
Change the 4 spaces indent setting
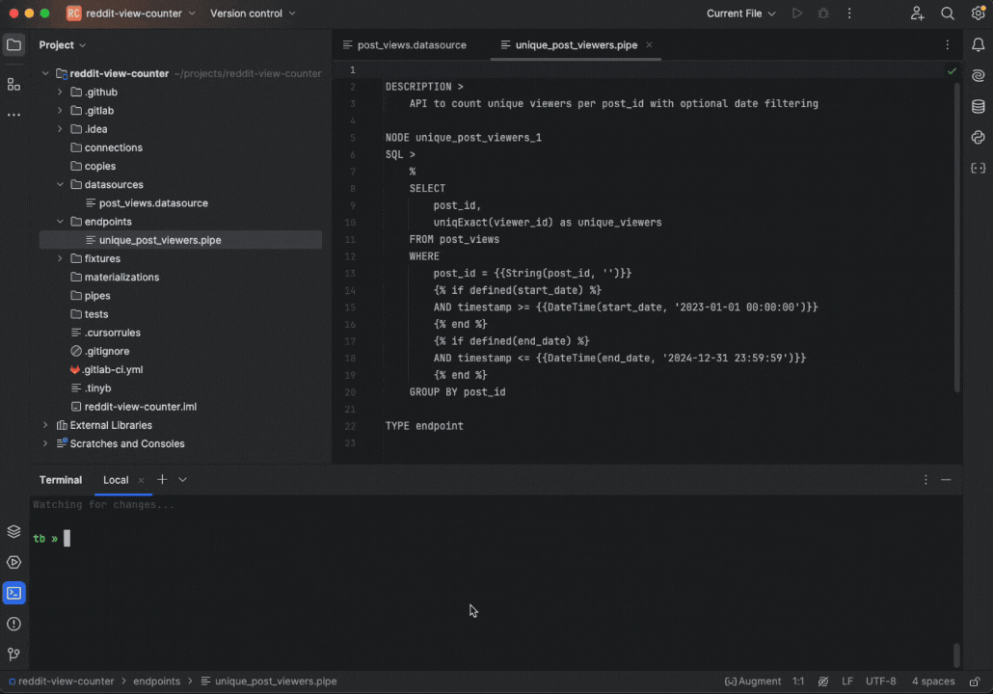933,681
